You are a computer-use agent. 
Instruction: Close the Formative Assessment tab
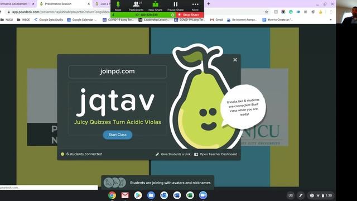click(x=33, y=4)
